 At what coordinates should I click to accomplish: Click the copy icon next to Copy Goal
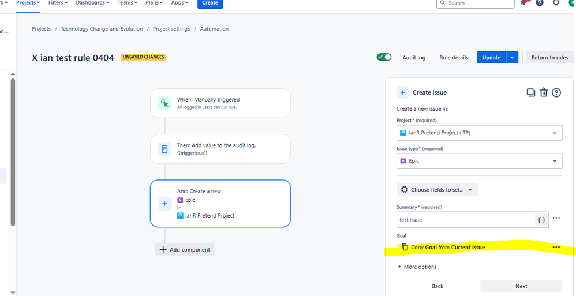[x=405, y=247]
